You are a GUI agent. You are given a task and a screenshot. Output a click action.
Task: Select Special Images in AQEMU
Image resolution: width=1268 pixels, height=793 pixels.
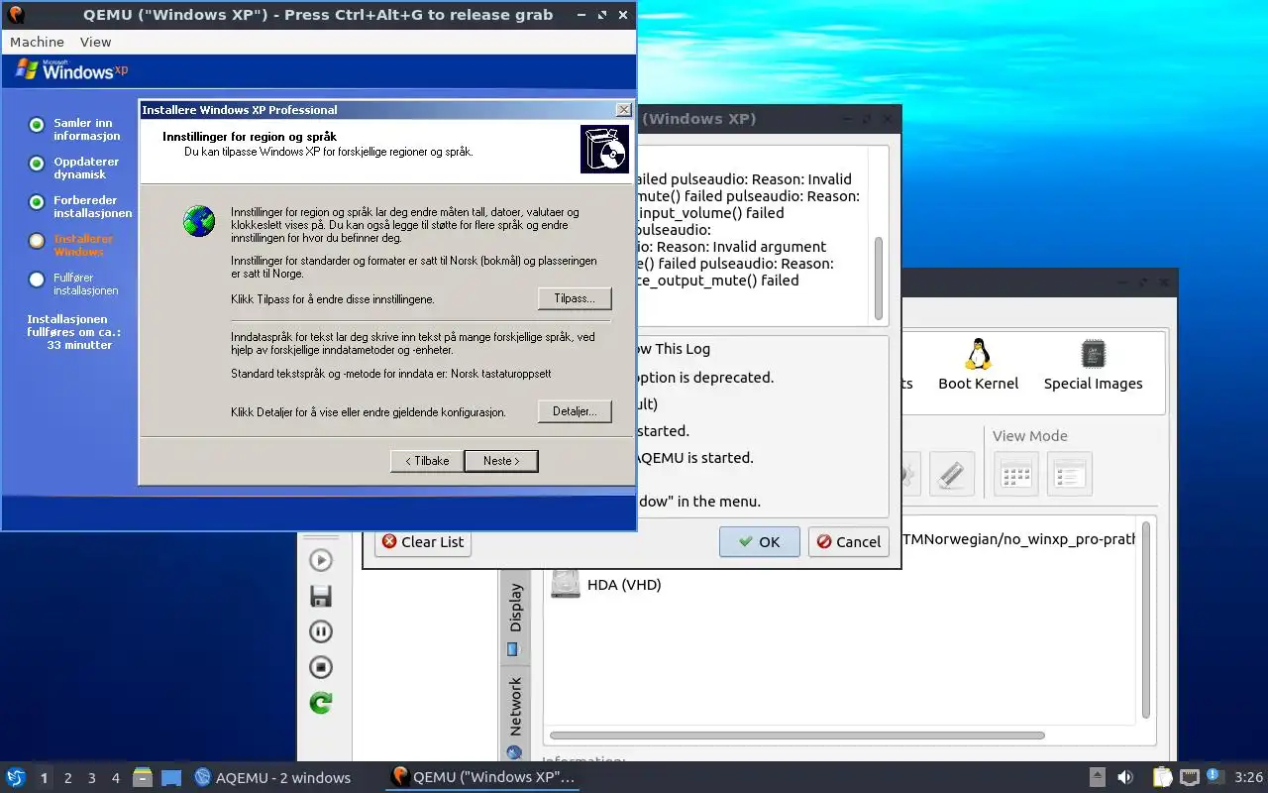[x=1093, y=365]
